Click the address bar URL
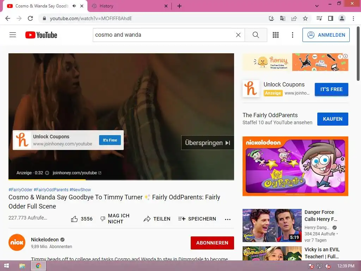This screenshot has width=361, height=271. click(x=91, y=18)
